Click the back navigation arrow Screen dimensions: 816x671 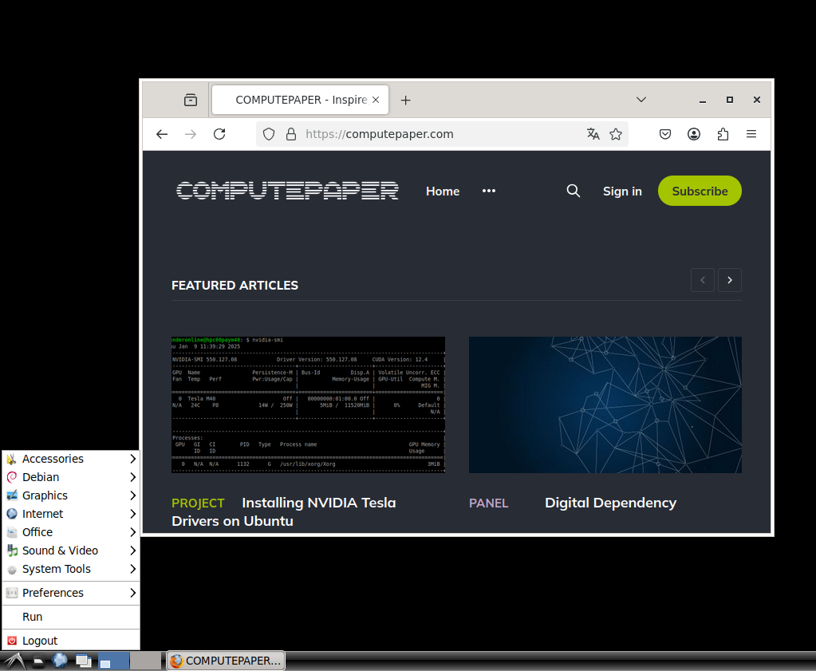tap(162, 134)
